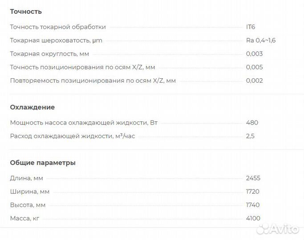
Task: Click the 0,005 positioning accuracy value
Action: (254, 68)
